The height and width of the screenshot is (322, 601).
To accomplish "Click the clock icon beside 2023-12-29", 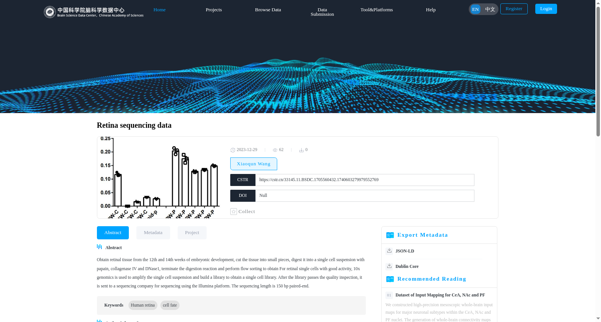I will (233, 150).
